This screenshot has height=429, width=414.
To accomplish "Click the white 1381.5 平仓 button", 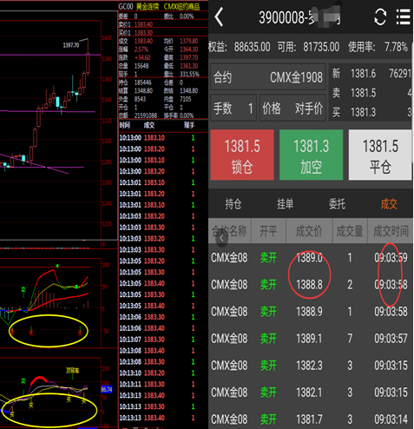I will click(x=380, y=155).
